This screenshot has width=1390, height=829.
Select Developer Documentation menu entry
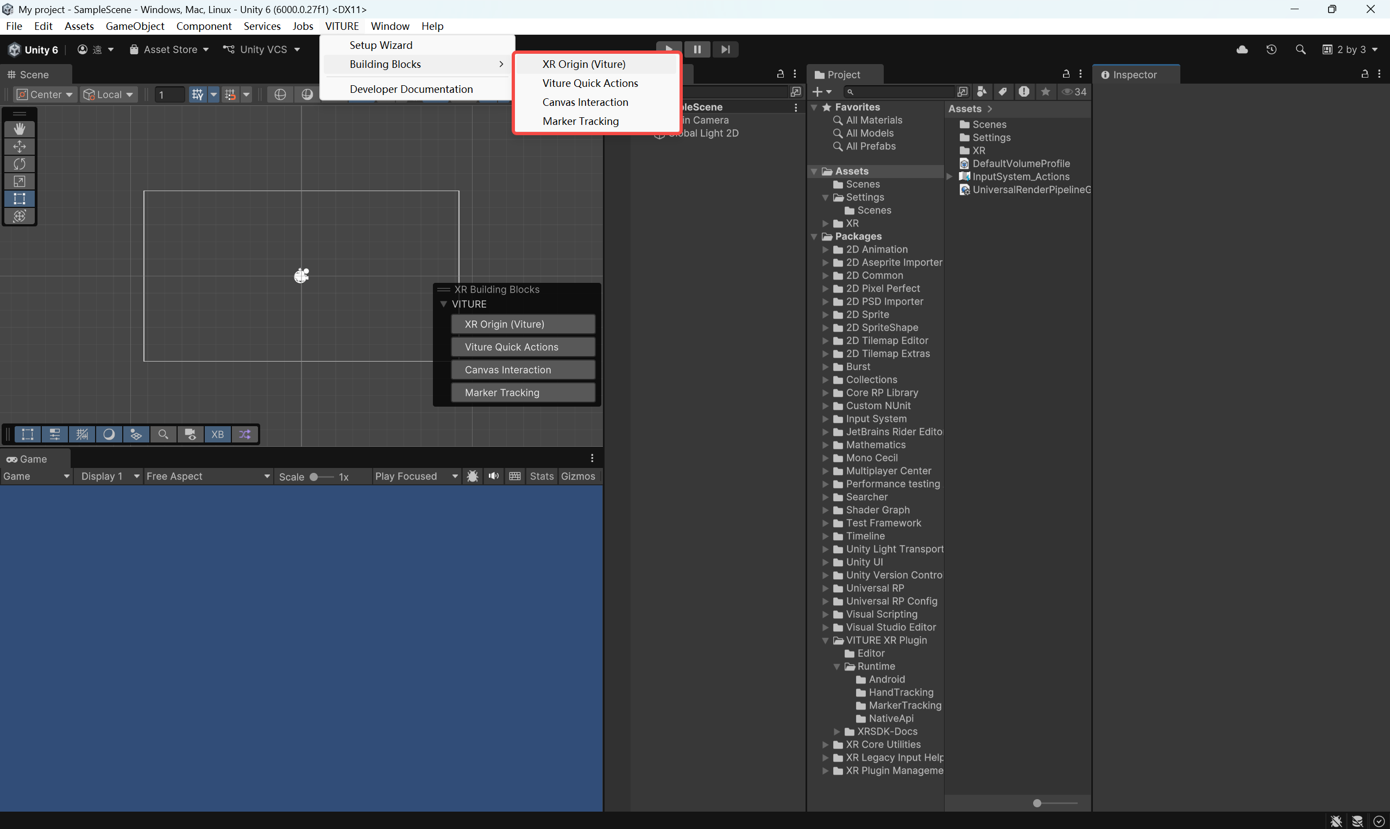(411, 89)
